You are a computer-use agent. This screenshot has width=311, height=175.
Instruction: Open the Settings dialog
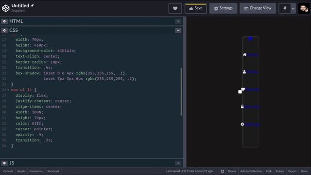pos(223,8)
